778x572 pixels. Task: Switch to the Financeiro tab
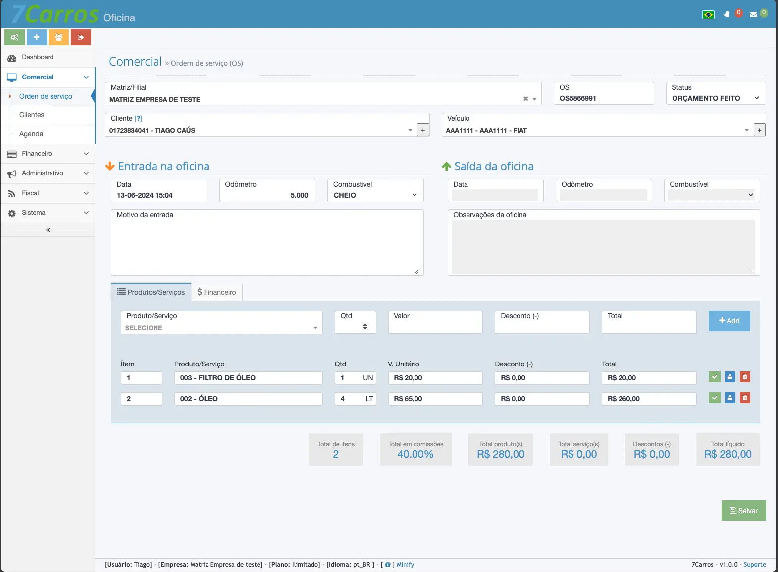click(x=217, y=292)
